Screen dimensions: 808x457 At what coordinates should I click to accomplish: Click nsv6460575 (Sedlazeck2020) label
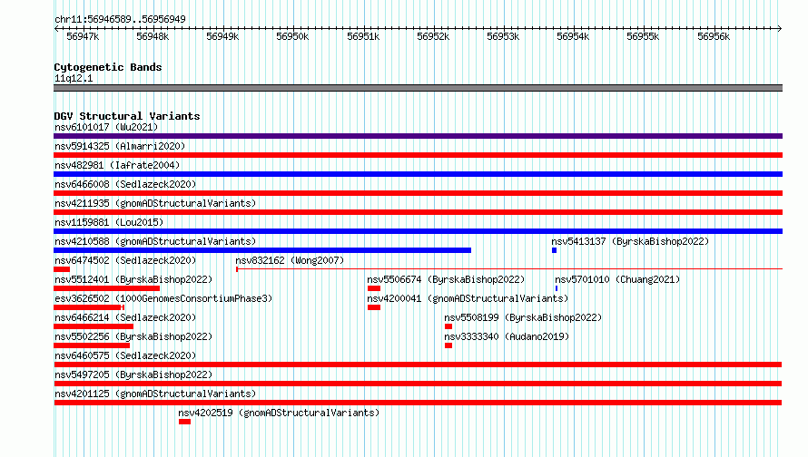[125, 355]
